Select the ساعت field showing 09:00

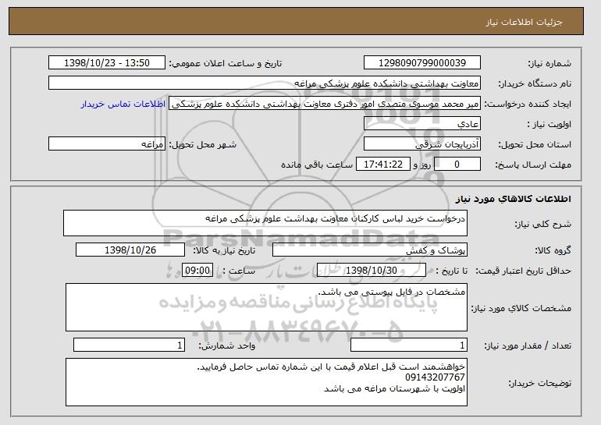[197, 271]
